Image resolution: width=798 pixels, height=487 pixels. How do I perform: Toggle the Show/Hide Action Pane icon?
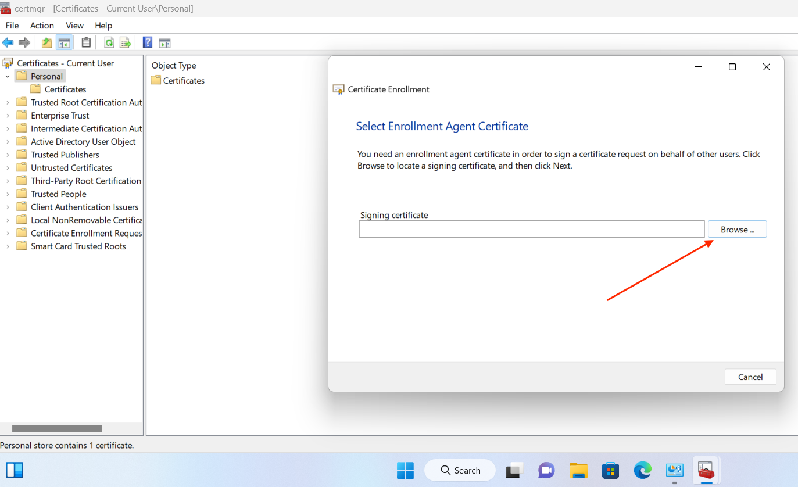pyautogui.click(x=164, y=42)
